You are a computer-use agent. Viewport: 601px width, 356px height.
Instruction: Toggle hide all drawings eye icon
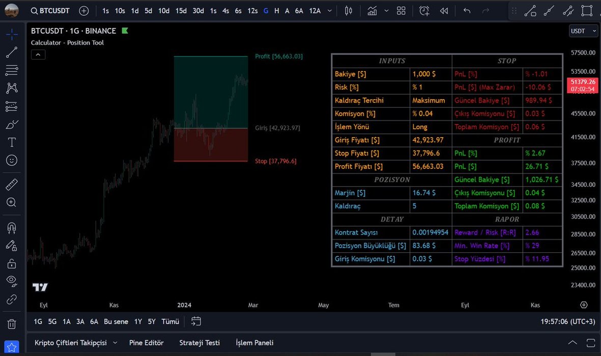(12, 281)
